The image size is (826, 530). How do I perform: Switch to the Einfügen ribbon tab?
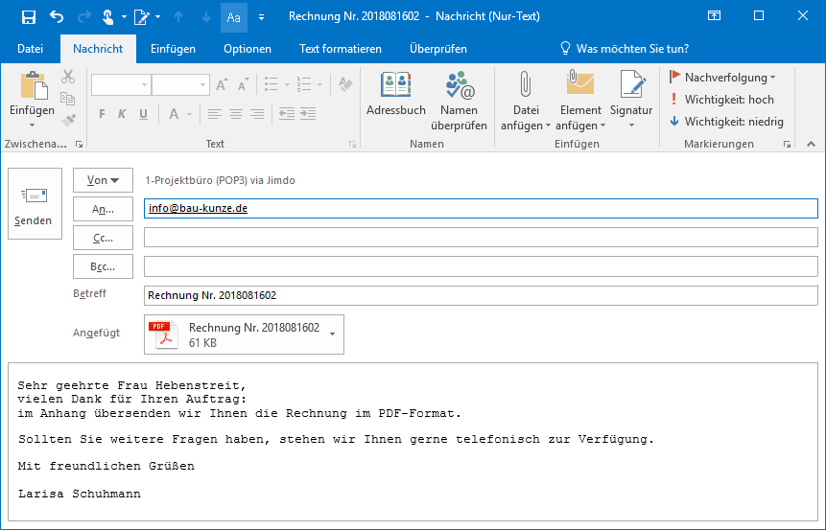click(173, 49)
